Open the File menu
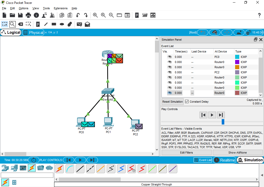Viewport: 264px width, 187px height. [x=4, y=8]
